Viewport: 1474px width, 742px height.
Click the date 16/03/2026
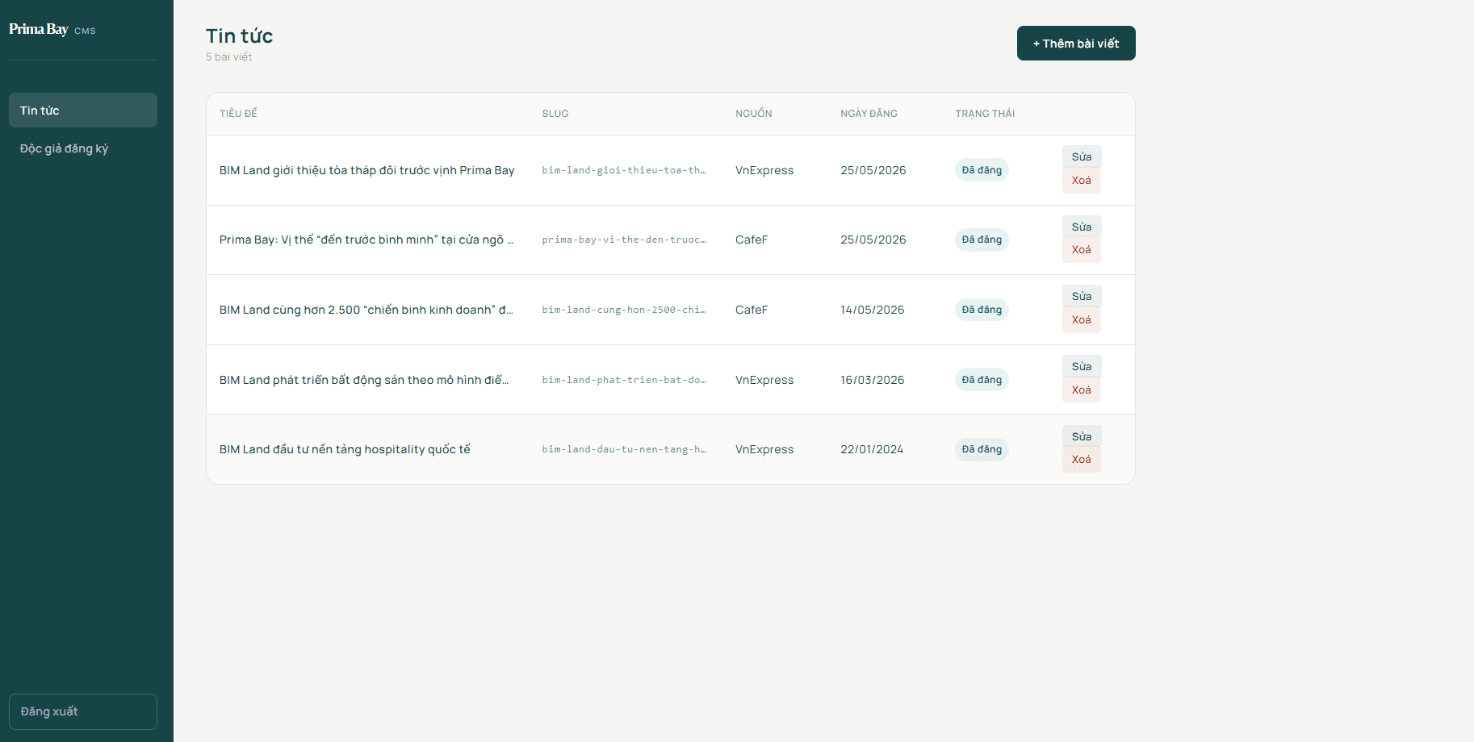(x=873, y=380)
